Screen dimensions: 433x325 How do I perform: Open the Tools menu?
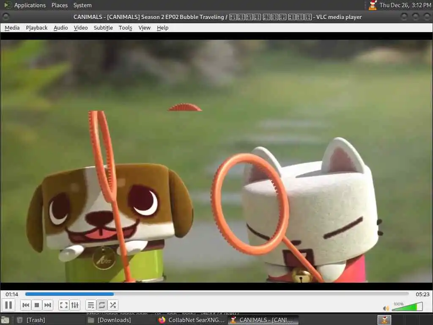pyautogui.click(x=125, y=28)
